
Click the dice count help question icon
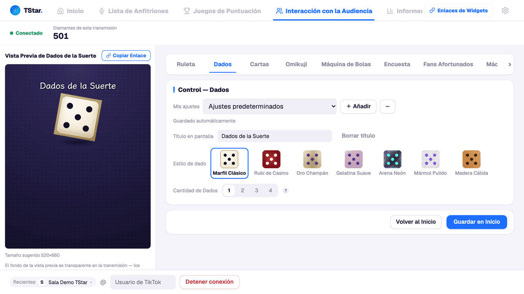[286, 191]
